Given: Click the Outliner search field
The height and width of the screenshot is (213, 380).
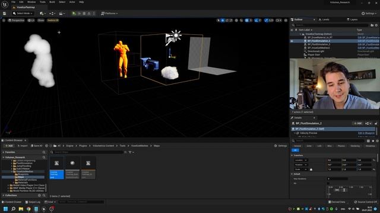Looking at the screenshot, I should (x=332, y=25).
